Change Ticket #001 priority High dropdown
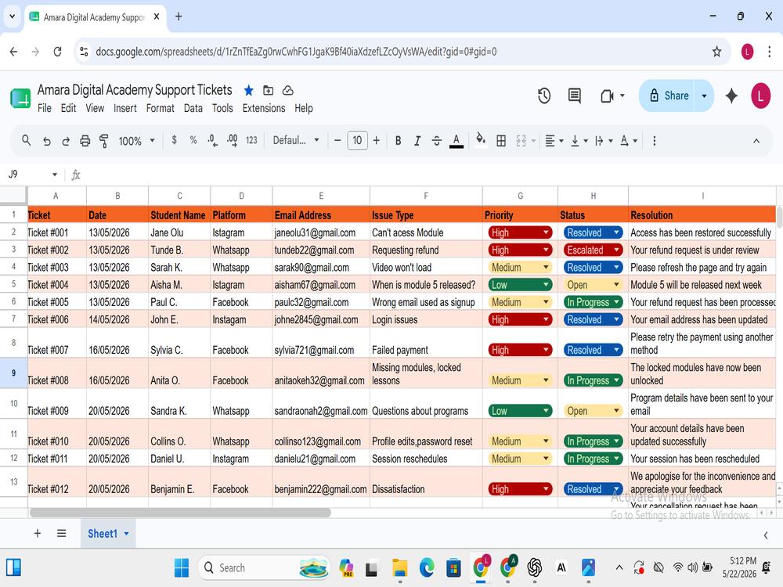 pos(520,232)
